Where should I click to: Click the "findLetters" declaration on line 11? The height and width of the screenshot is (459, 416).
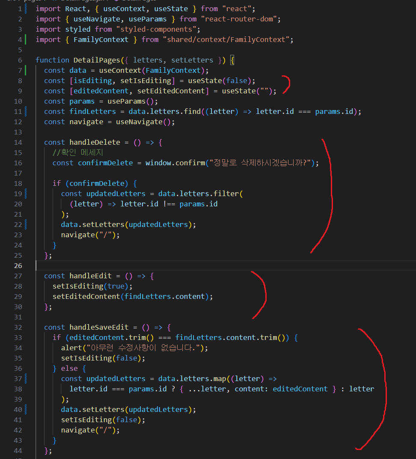(x=93, y=111)
